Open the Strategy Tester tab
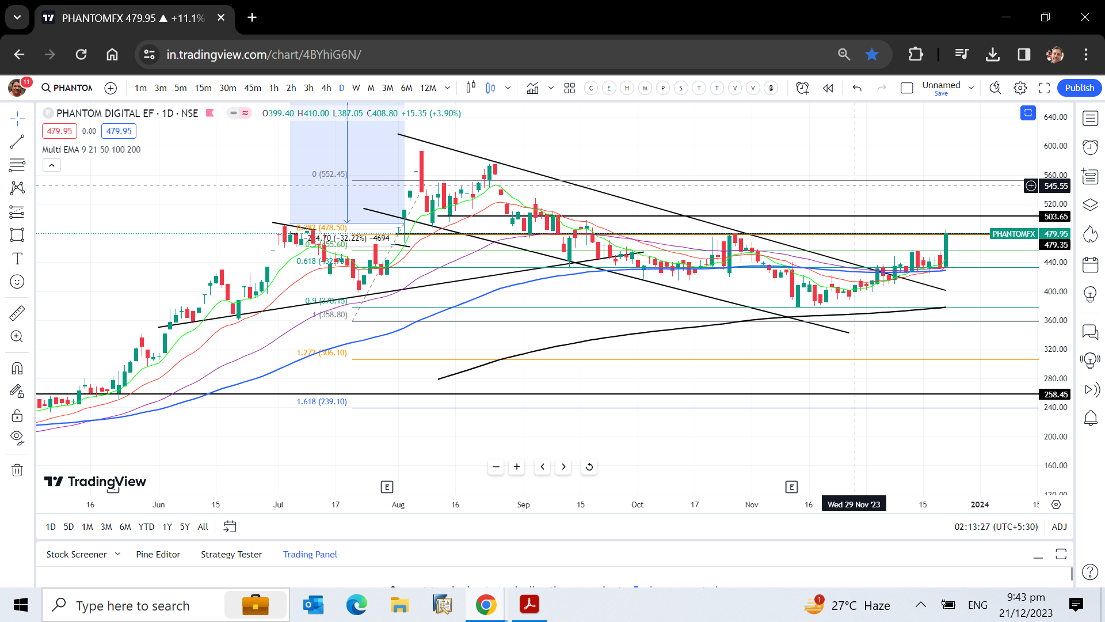Screen dimensions: 1105x622 click(x=231, y=554)
